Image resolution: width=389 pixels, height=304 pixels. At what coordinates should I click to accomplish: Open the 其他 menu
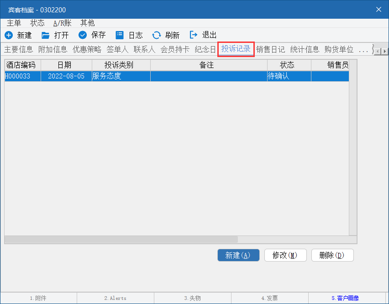87,23
